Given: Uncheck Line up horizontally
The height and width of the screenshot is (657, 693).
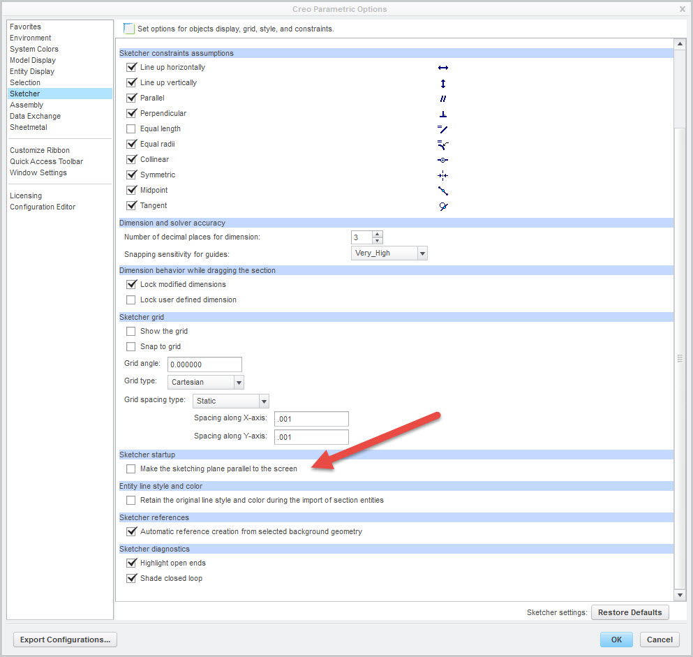Looking at the screenshot, I should [x=131, y=67].
